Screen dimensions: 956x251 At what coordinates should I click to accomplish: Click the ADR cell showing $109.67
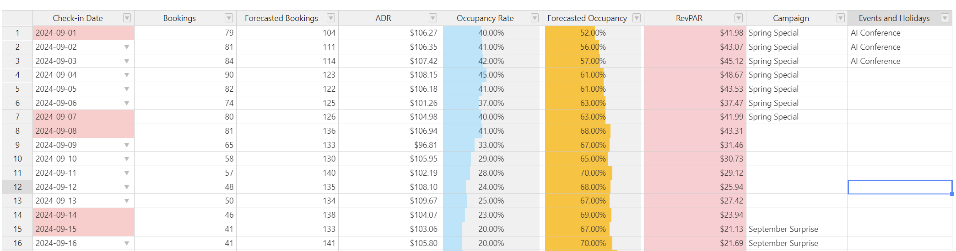(389, 201)
